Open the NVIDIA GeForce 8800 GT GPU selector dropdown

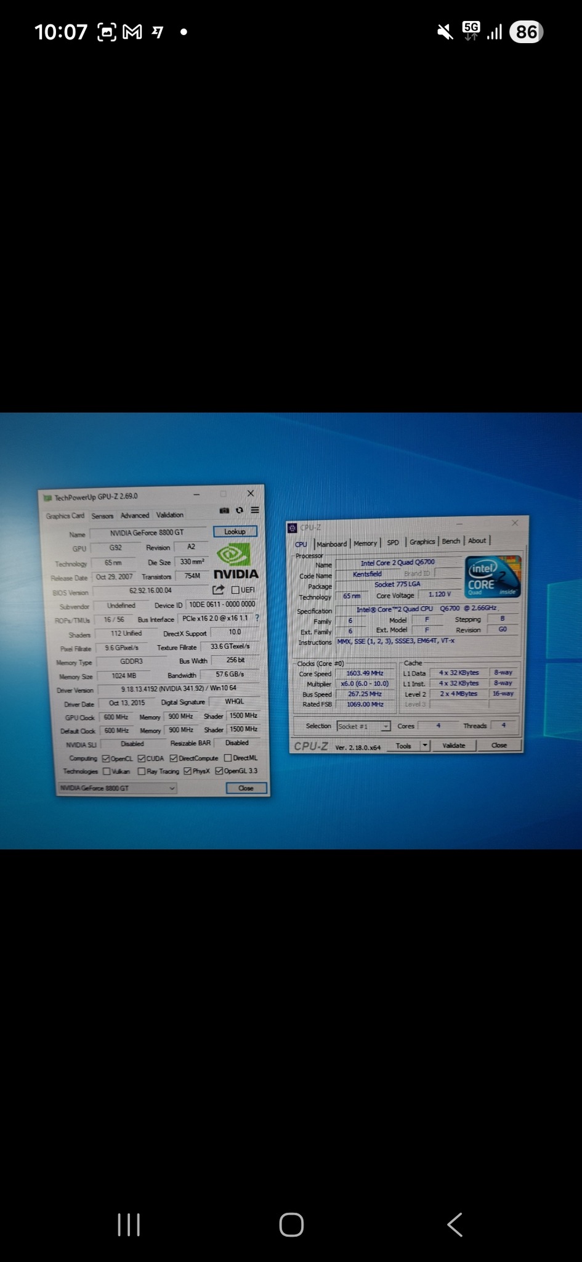(x=117, y=788)
